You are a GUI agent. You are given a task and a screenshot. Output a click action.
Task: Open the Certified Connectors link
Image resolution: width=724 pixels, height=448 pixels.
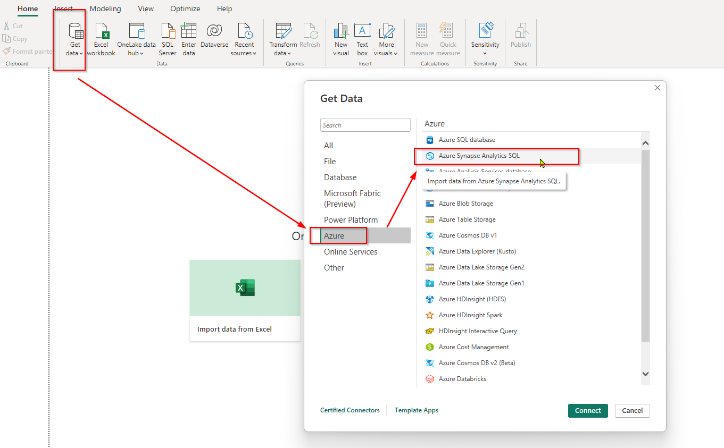pyautogui.click(x=350, y=410)
